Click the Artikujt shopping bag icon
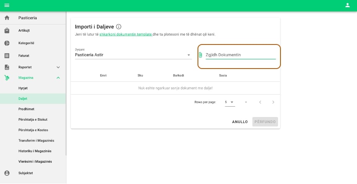The image size is (357, 184). click(x=7, y=30)
